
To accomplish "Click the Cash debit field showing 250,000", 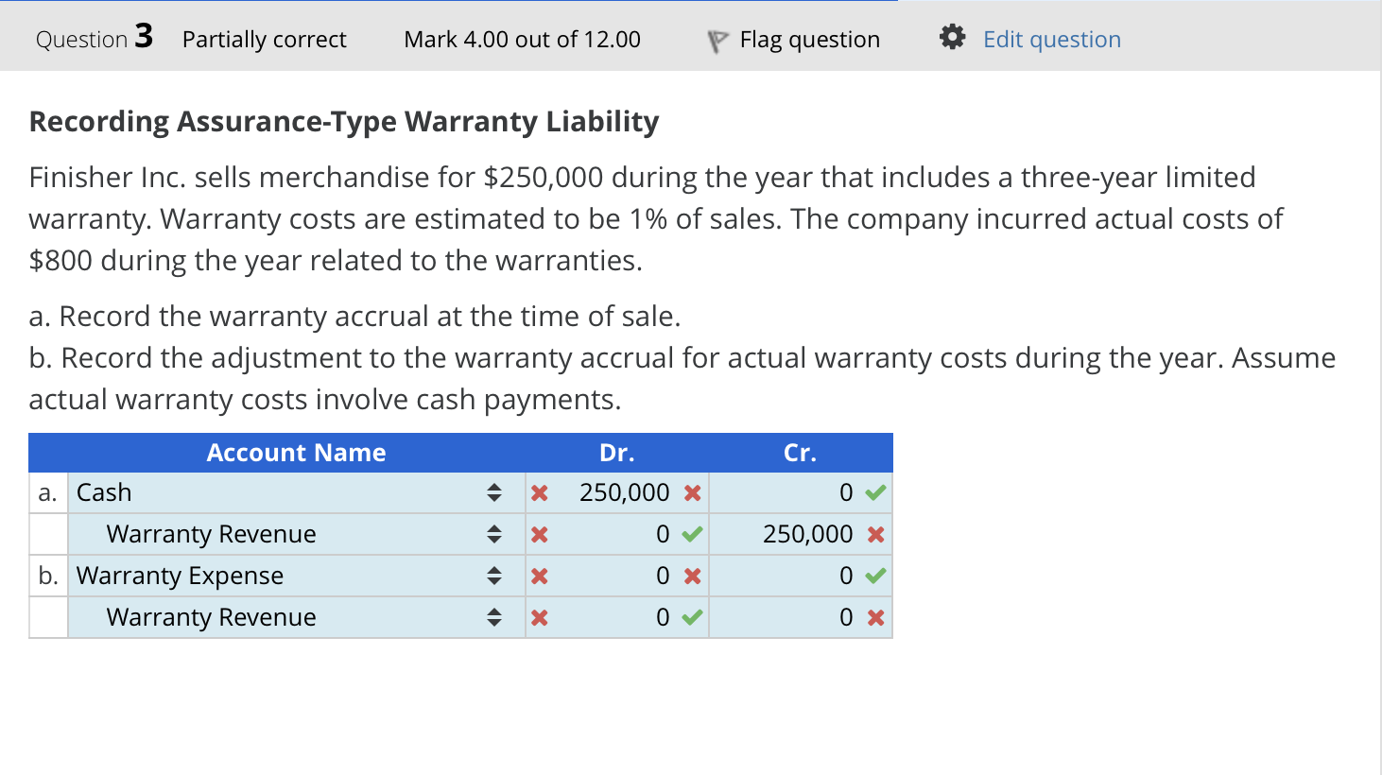I will (x=618, y=492).
